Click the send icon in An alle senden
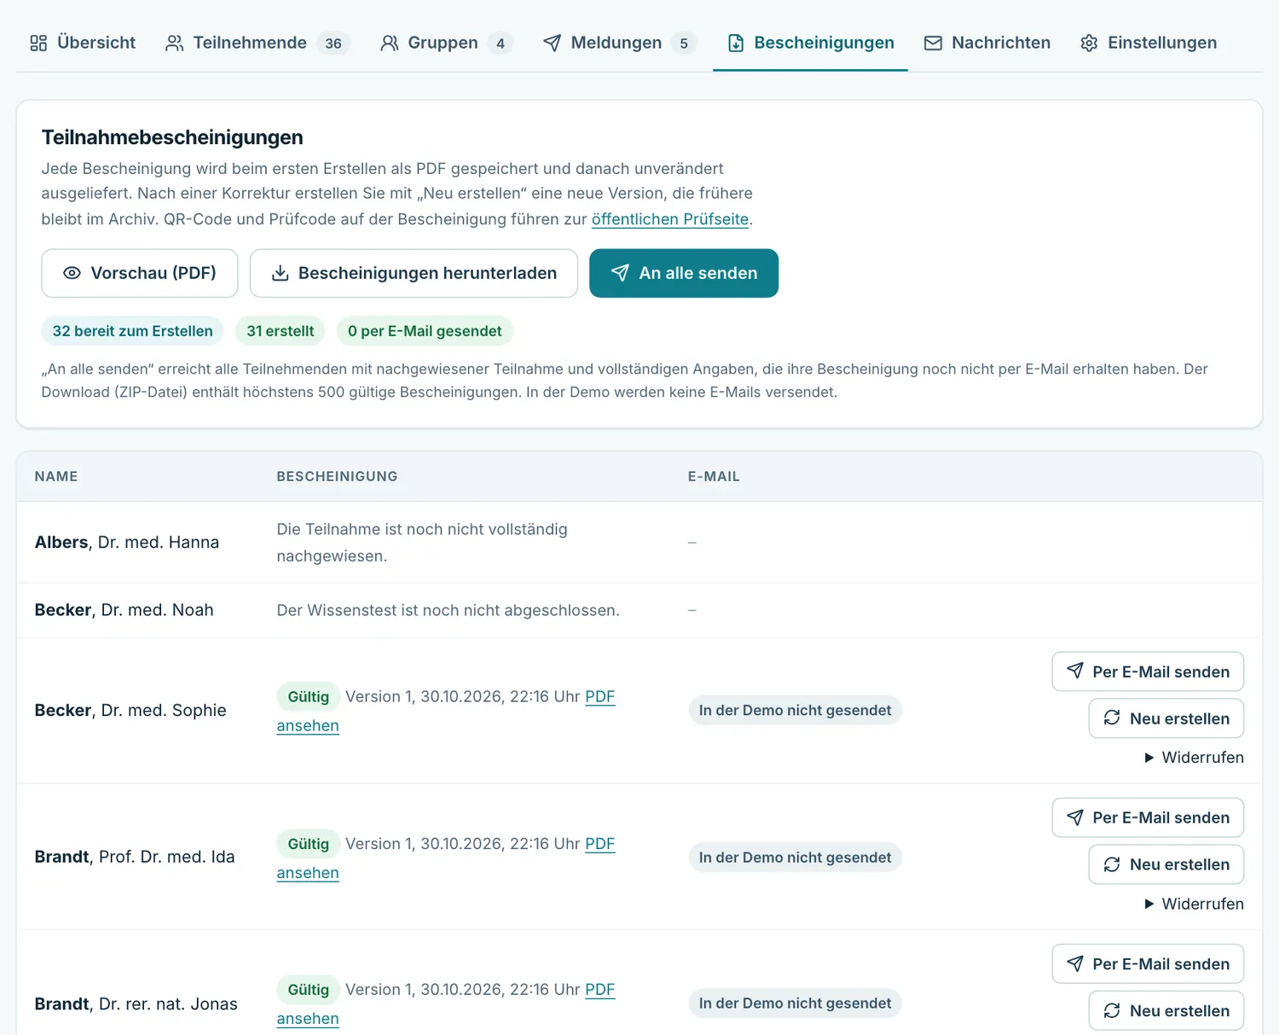1279x1035 pixels. click(621, 273)
